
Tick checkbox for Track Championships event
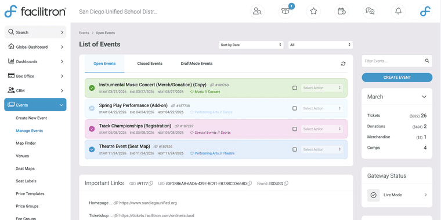(x=294, y=129)
